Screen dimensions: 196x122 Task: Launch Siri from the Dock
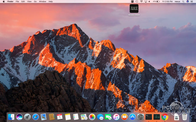point(19,117)
